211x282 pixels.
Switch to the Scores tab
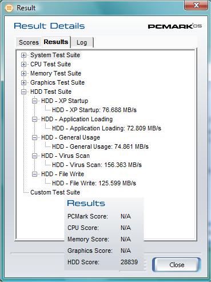tap(29, 42)
